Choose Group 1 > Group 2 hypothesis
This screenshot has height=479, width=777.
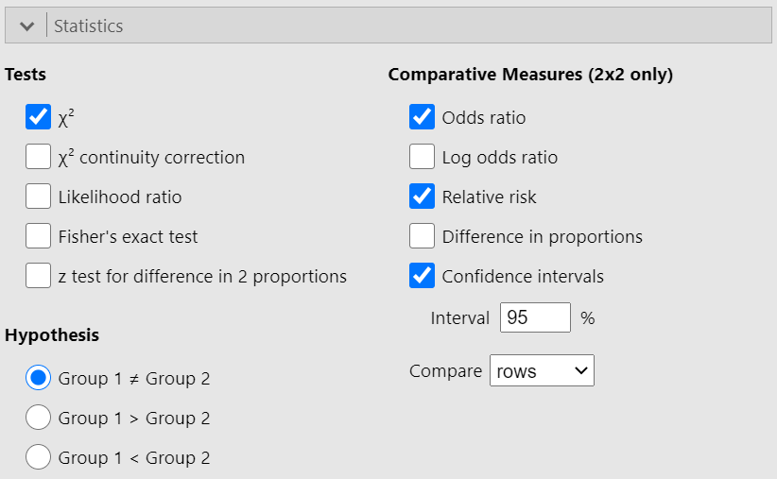click(38, 418)
